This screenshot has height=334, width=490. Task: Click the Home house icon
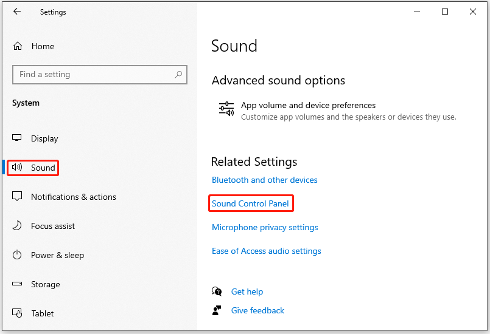[18, 46]
